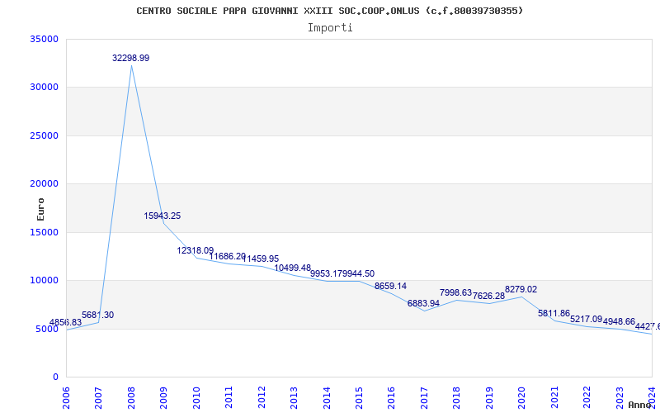Click x-axis year 2012
660x413 pixels.
(x=262, y=397)
